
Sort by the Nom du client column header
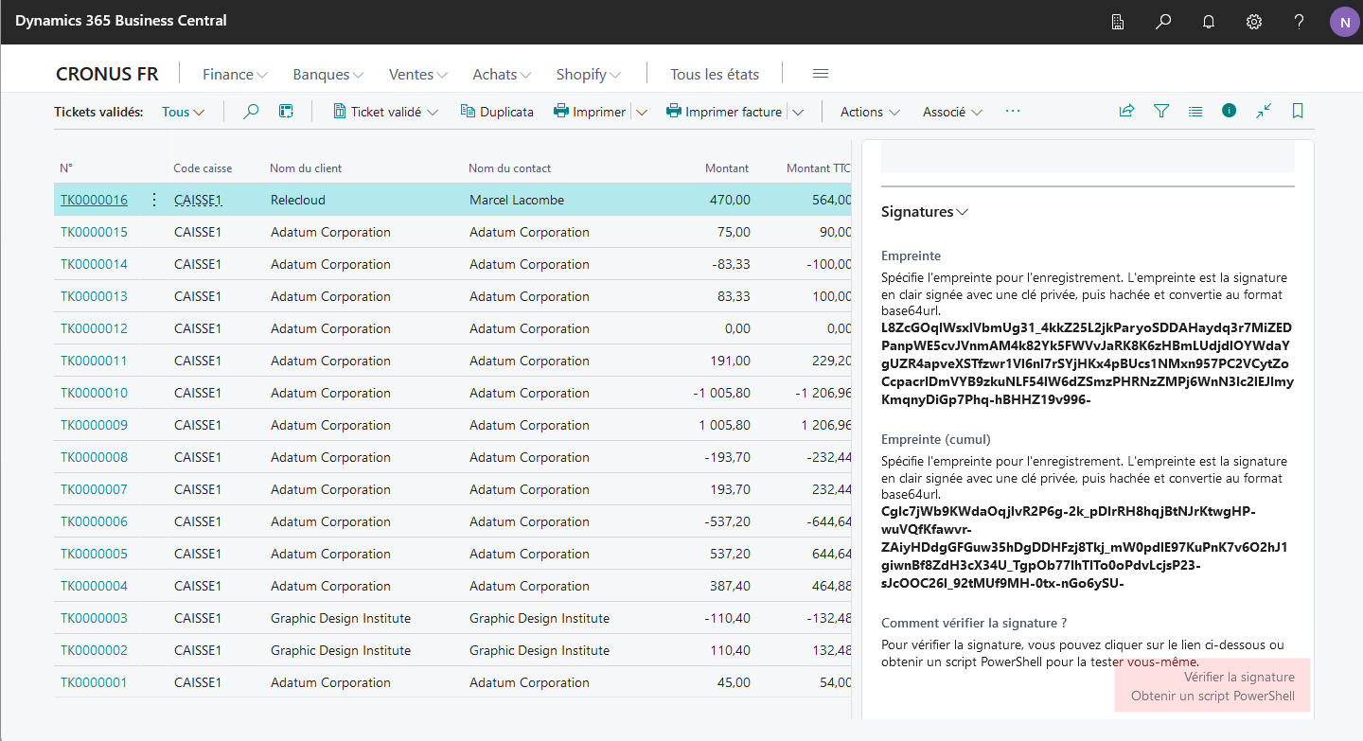tap(306, 168)
